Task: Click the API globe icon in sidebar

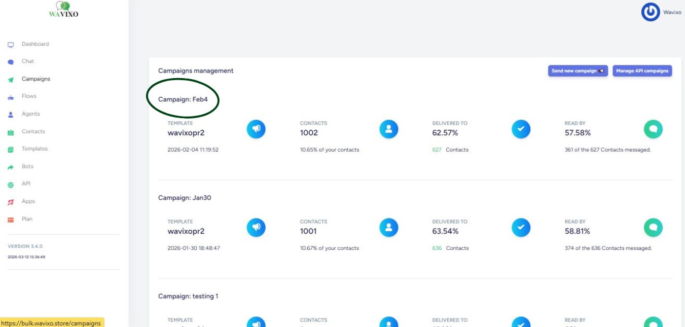Action: coord(11,185)
